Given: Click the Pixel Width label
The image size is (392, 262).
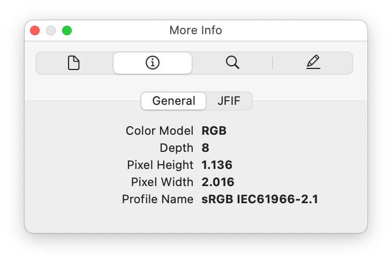Looking at the screenshot, I should (x=162, y=182).
